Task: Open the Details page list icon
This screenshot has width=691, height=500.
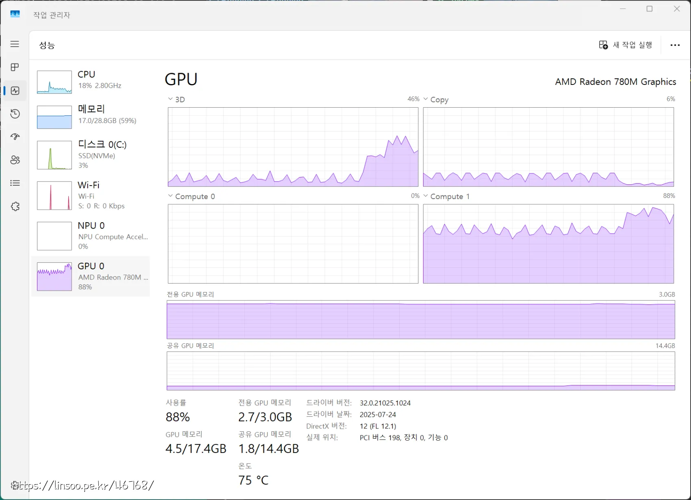Action: click(x=15, y=183)
